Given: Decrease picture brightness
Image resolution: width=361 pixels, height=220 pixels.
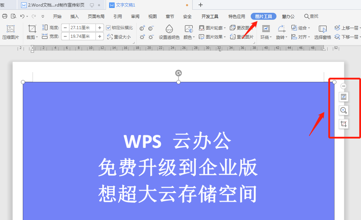Looking at the screenshot, I should [151, 37].
